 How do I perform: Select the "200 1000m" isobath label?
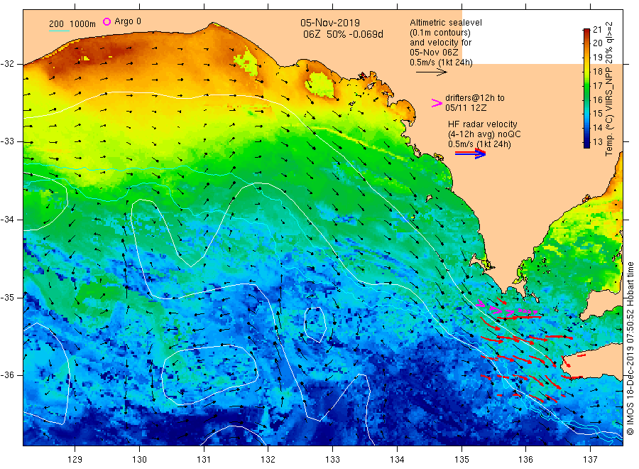point(72,24)
